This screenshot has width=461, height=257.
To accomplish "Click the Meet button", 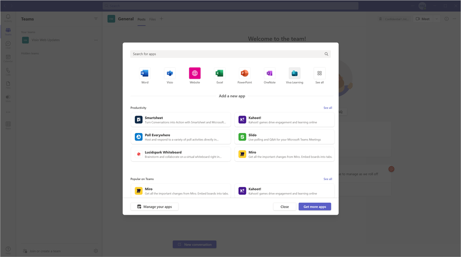I will [x=423, y=19].
